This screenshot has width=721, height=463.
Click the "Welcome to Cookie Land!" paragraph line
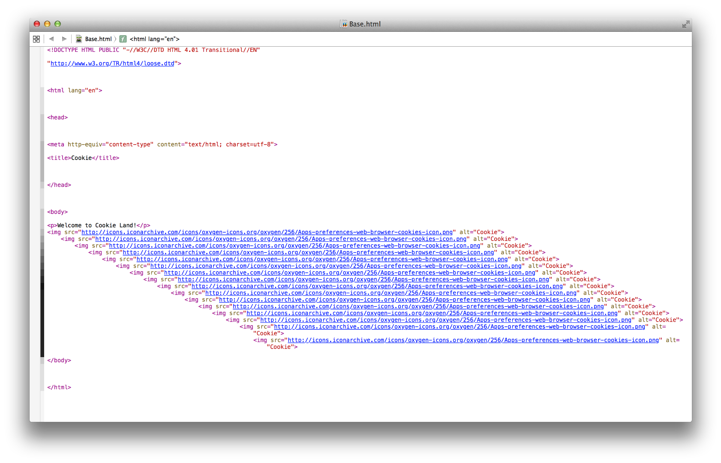coord(99,225)
